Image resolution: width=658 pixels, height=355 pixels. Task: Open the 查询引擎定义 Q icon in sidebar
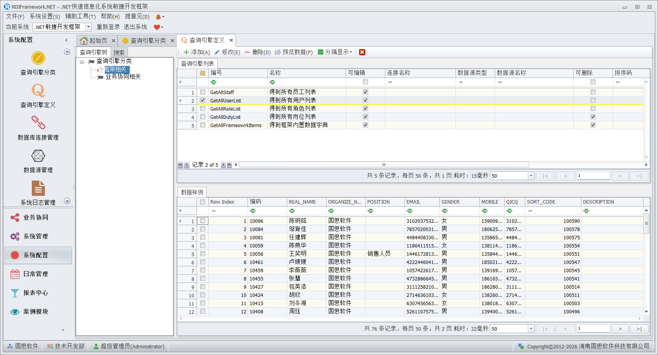[x=38, y=91]
